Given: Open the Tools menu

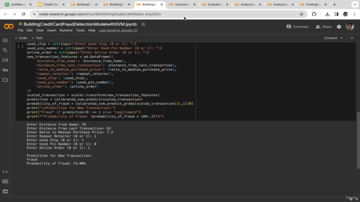Looking at the screenshot, I should click(80, 30).
